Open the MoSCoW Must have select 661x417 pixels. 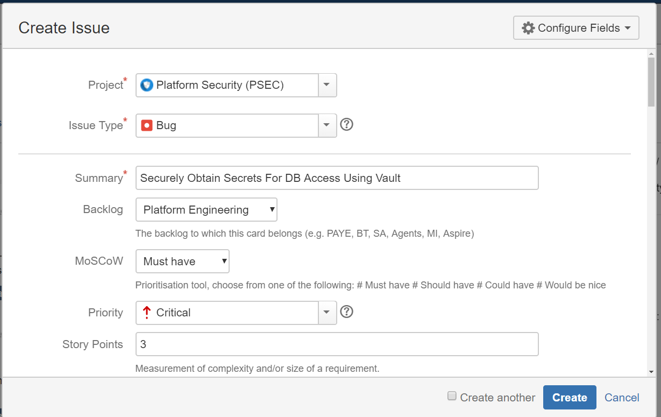[183, 261]
